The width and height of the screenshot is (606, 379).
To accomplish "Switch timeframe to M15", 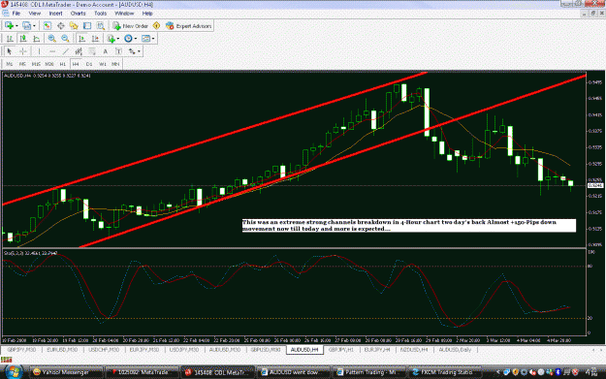I will point(36,64).
